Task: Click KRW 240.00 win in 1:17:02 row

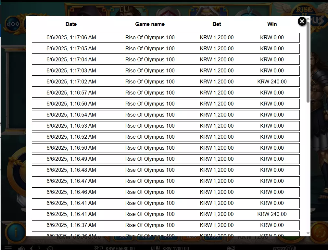Action: point(272,81)
